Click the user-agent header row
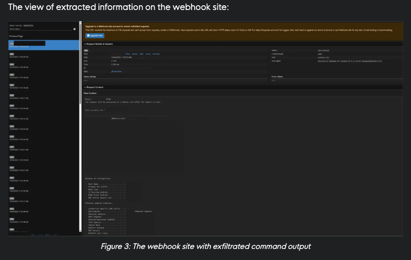 [337, 61]
